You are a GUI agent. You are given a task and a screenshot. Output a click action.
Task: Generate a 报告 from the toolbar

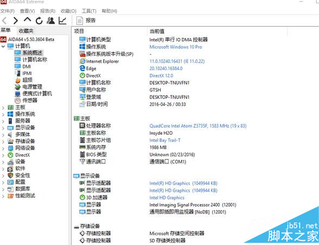(x=86, y=21)
